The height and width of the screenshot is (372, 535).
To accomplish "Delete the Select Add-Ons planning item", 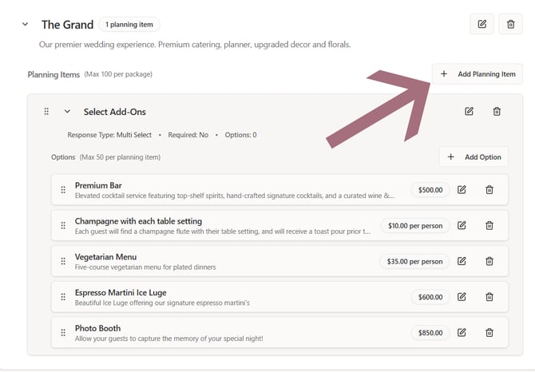I will point(497,112).
